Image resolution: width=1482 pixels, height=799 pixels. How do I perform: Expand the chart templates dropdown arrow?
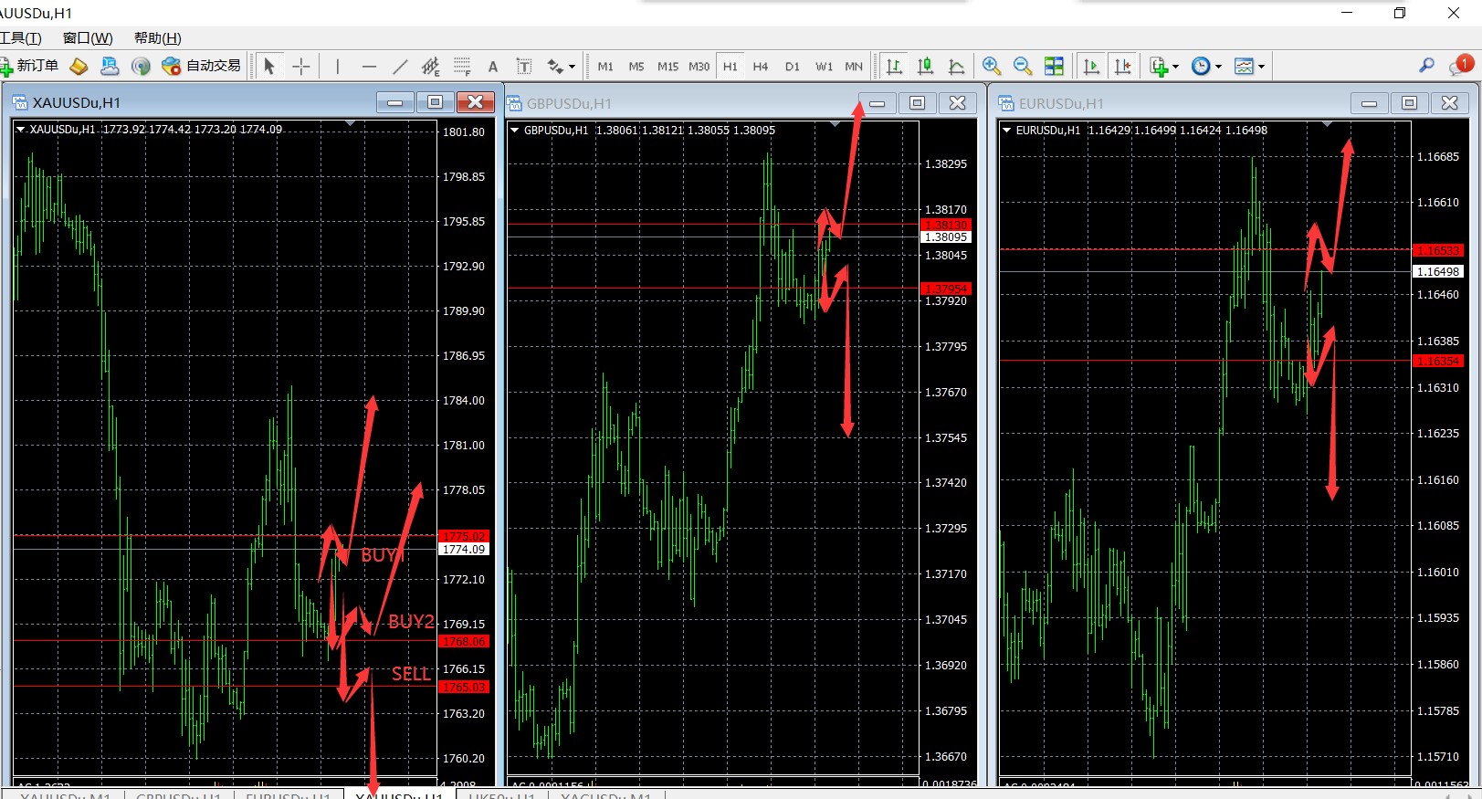click(x=1261, y=67)
